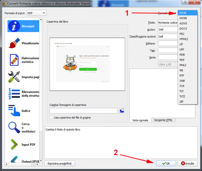Screen dimensions: 202x171
Task: Cancel with Annulla button
Action: [187, 163]
